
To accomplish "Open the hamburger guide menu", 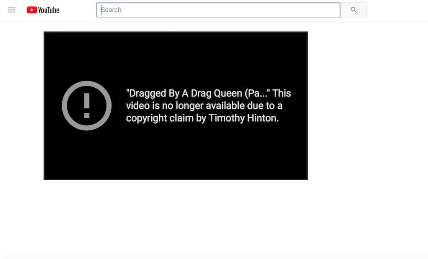I will point(12,10).
